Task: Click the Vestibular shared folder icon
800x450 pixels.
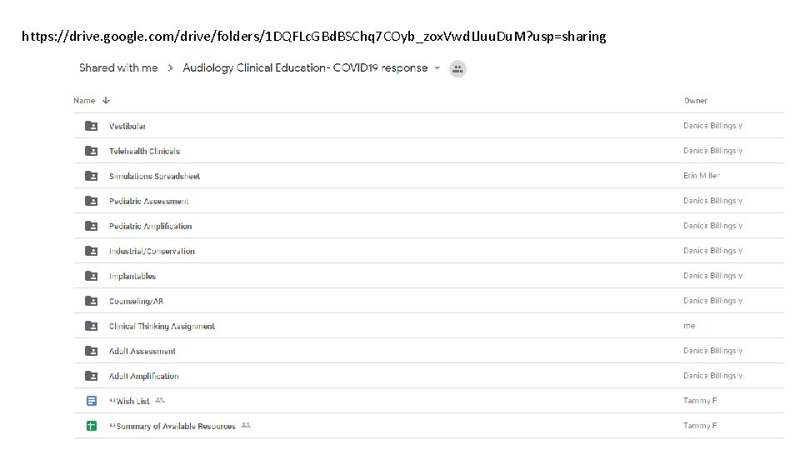Action: point(92,126)
